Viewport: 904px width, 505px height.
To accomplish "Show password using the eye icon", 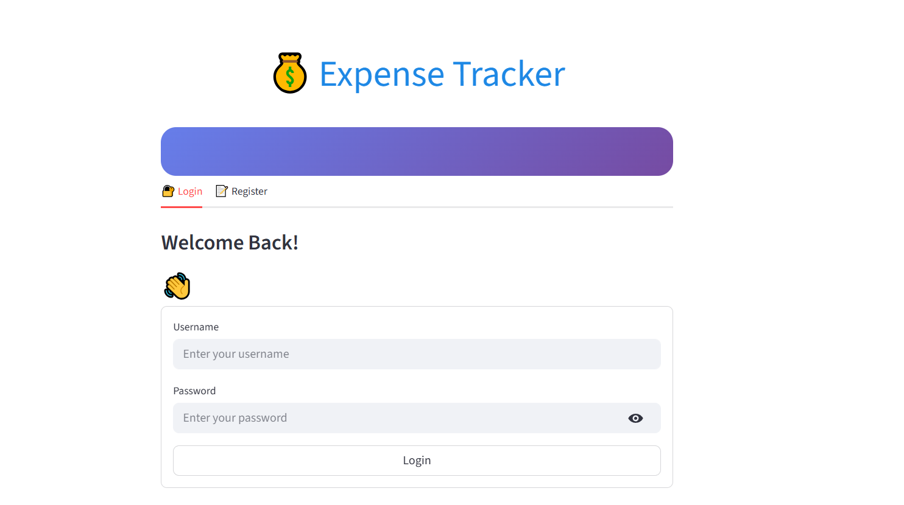I will point(635,418).
